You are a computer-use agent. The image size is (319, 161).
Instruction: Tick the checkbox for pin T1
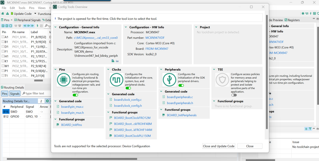coord(3,76)
